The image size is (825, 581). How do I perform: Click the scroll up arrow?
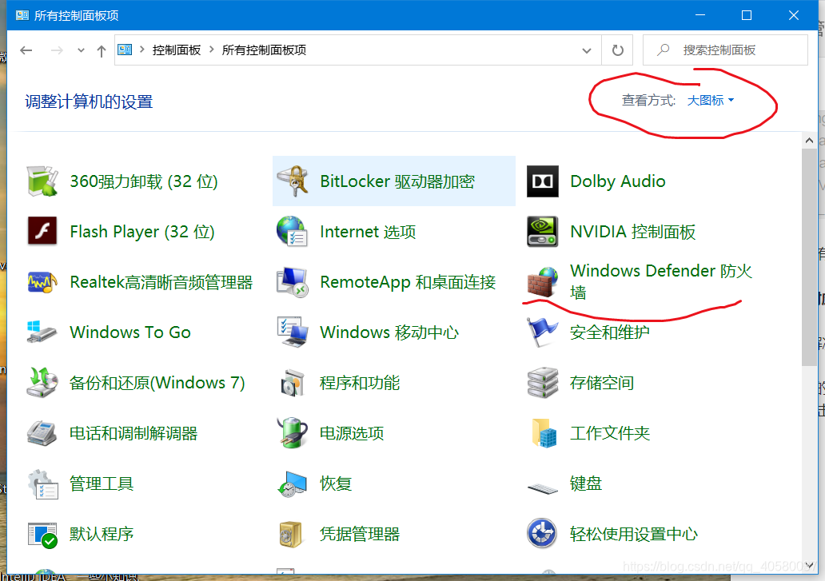click(809, 141)
